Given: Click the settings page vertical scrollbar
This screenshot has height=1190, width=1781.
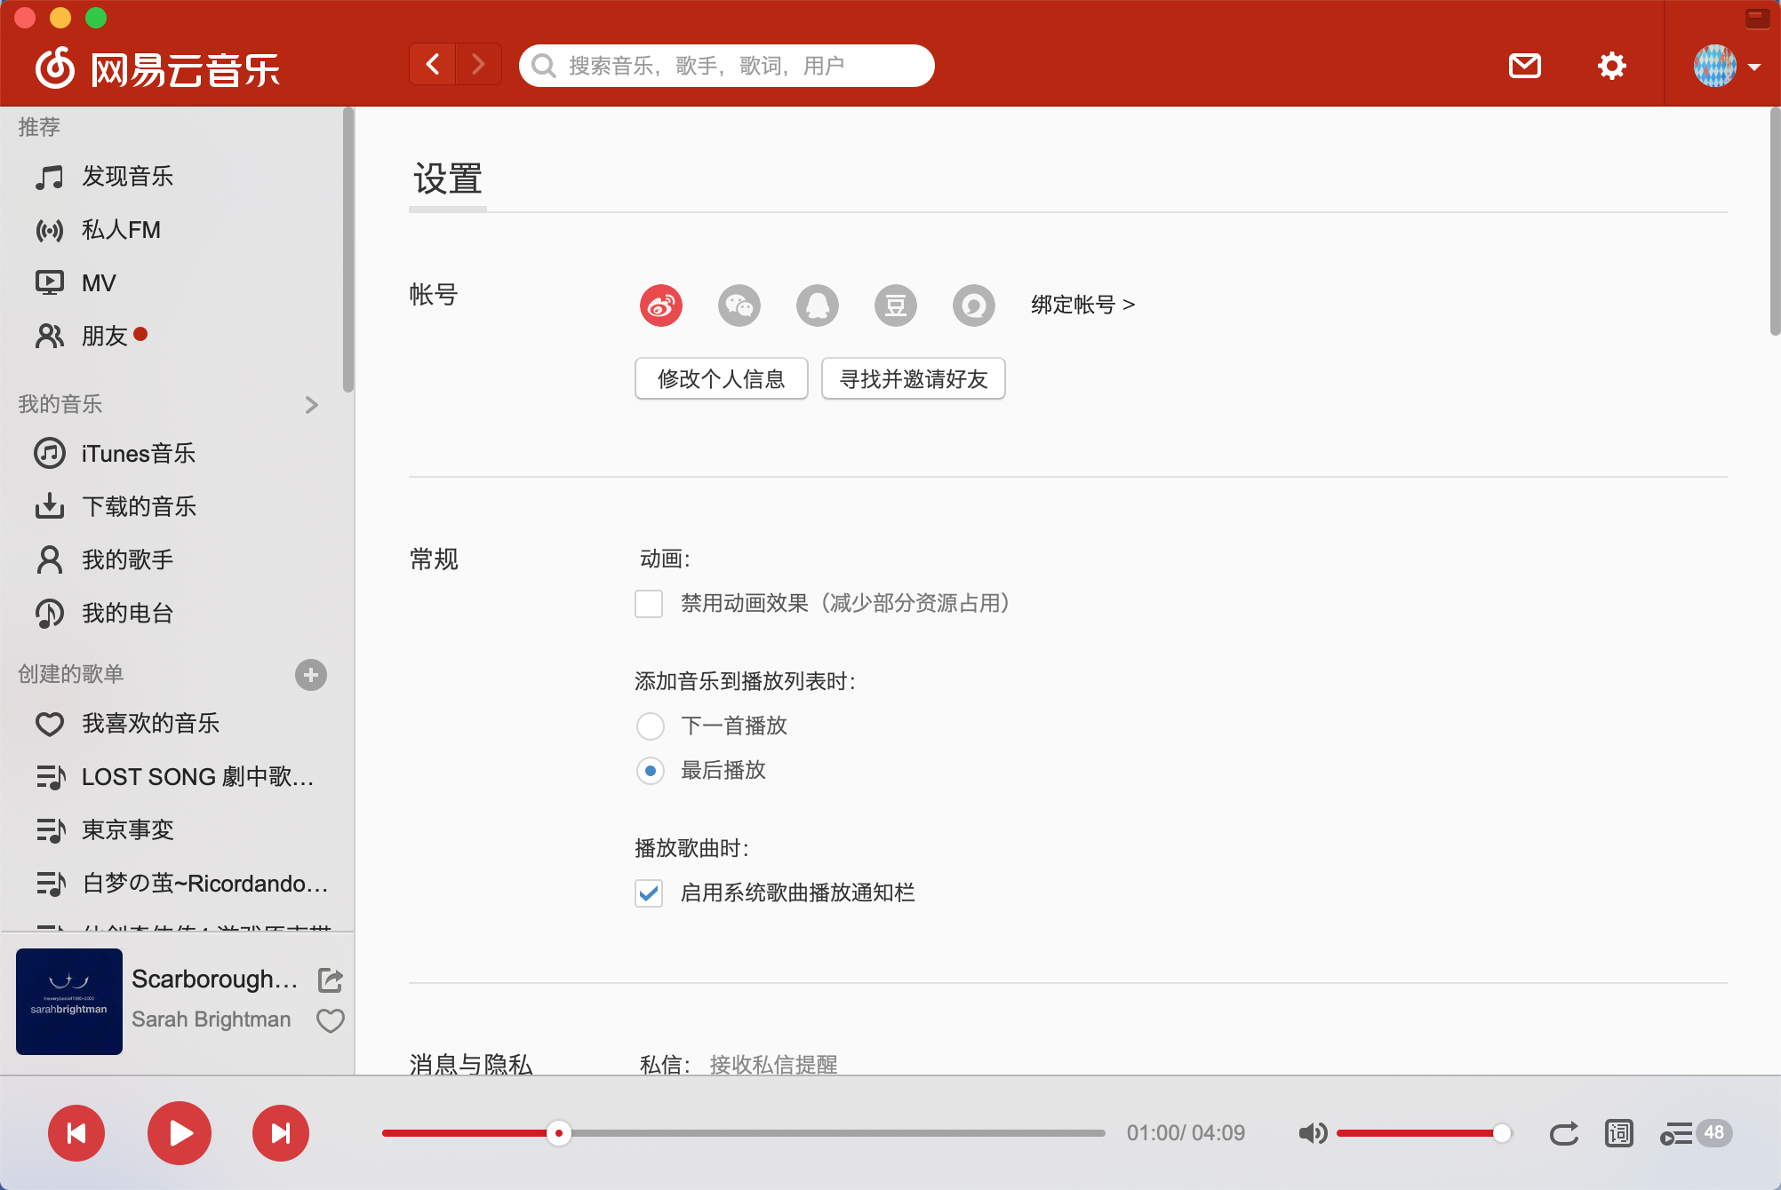Looking at the screenshot, I should click(x=1775, y=222).
